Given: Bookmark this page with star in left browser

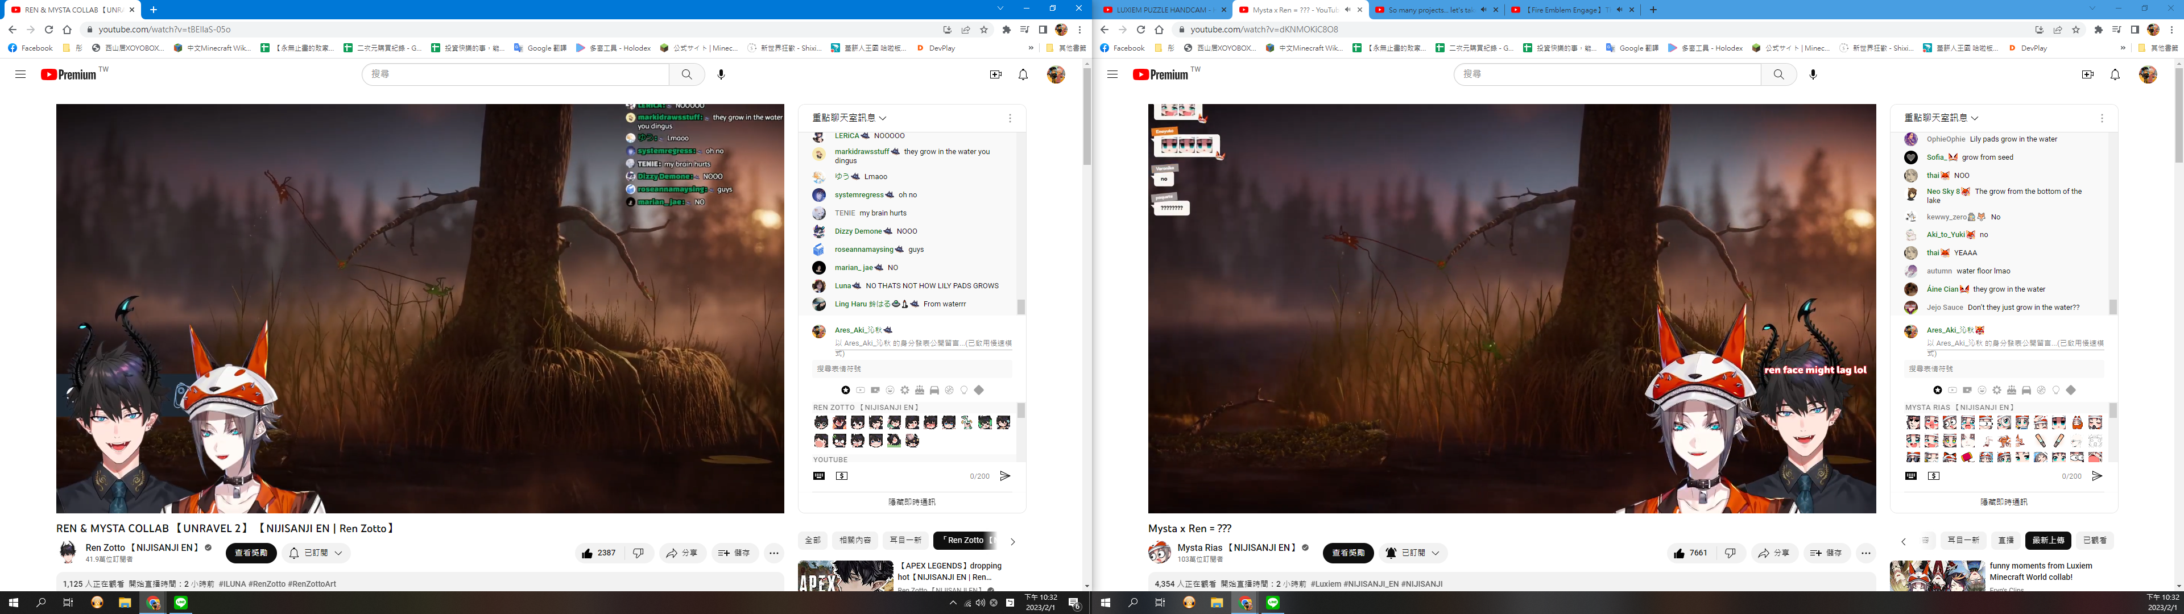Looking at the screenshot, I should tap(985, 30).
